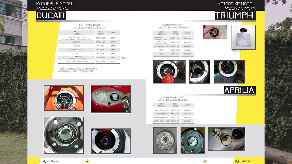Click the GUGLAtech logo on the Triumph page

(241, 161)
